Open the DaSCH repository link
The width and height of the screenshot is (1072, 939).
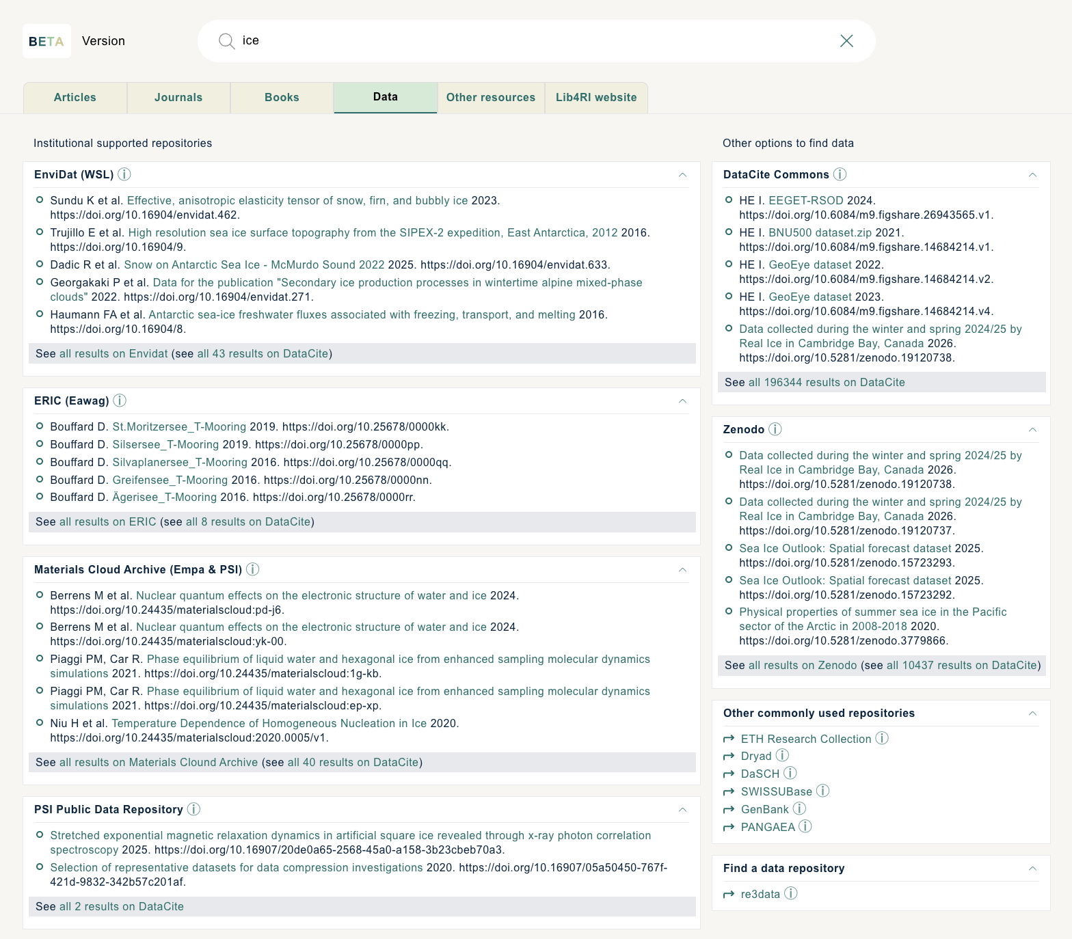click(x=760, y=774)
